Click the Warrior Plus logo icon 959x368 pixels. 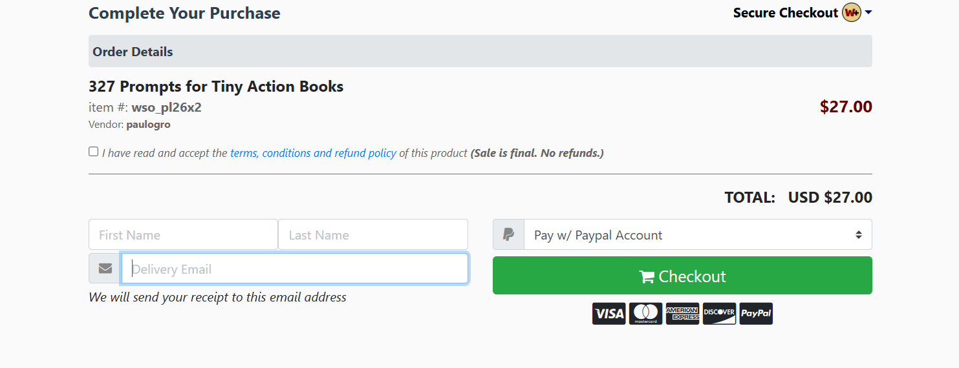pos(852,13)
